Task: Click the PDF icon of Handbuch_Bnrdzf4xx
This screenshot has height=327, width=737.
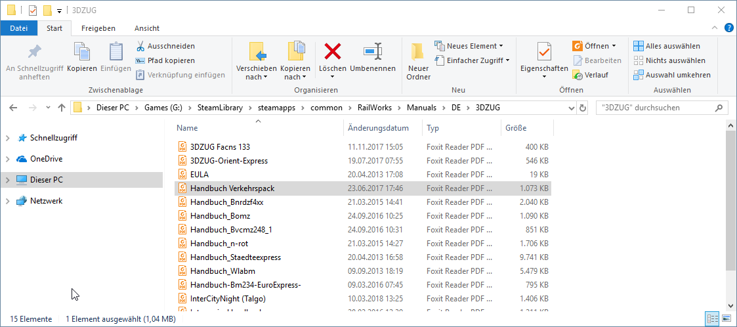Action: click(x=183, y=202)
